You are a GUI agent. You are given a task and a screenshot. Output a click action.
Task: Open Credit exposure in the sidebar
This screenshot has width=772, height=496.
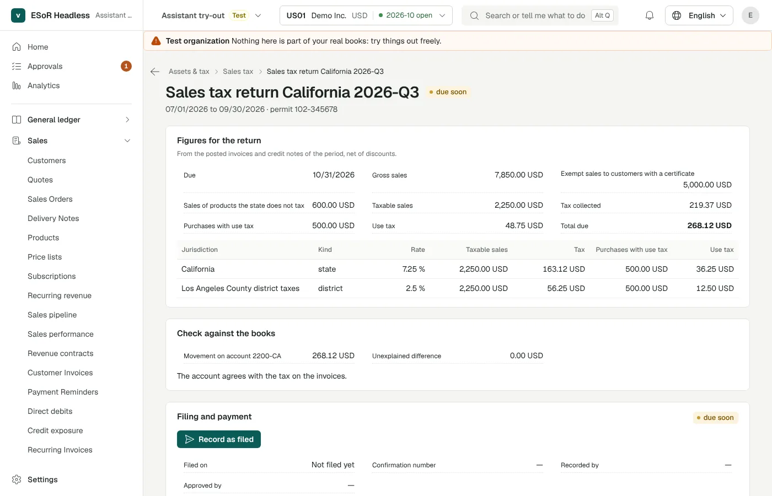(55, 430)
